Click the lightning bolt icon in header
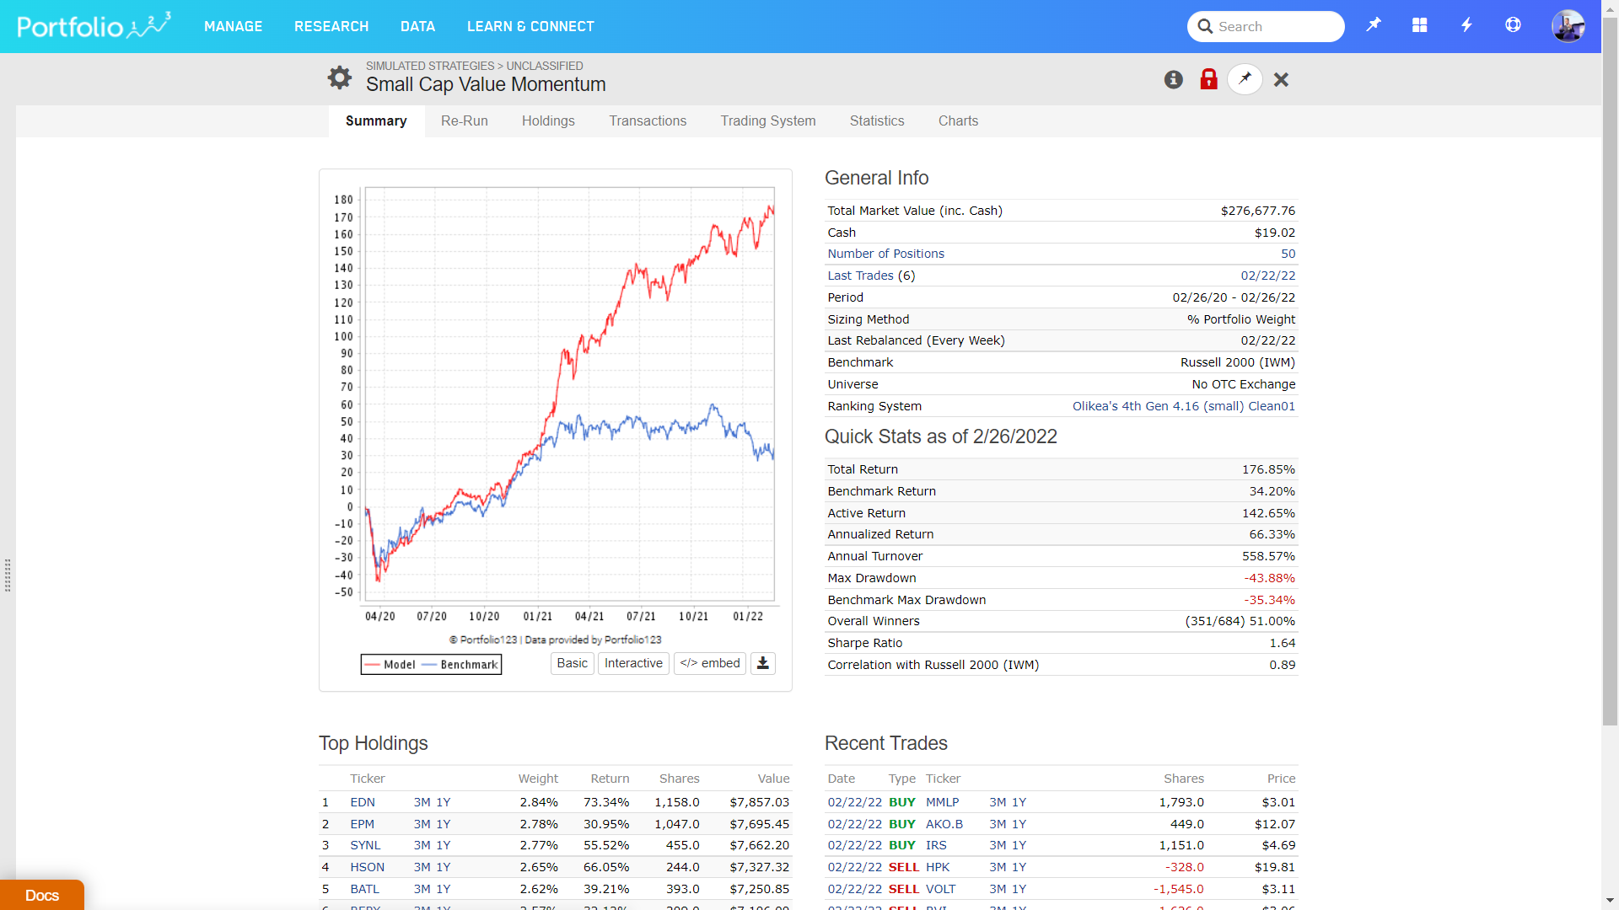This screenshot has height=910, width=1619. pyautogui.click(x=1466, y=25)
